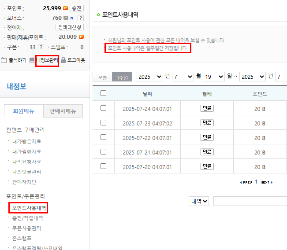Check the row dated 2025-07-20 04:07:01
Image resolution: width=287 pixels, height=250 pixels.
[104, 166]
